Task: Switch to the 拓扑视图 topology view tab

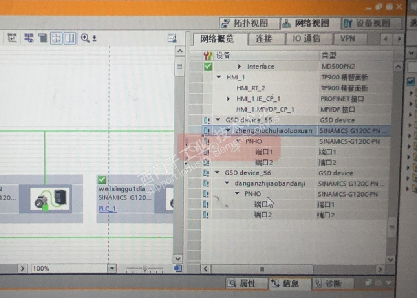Action: (249, 23)
